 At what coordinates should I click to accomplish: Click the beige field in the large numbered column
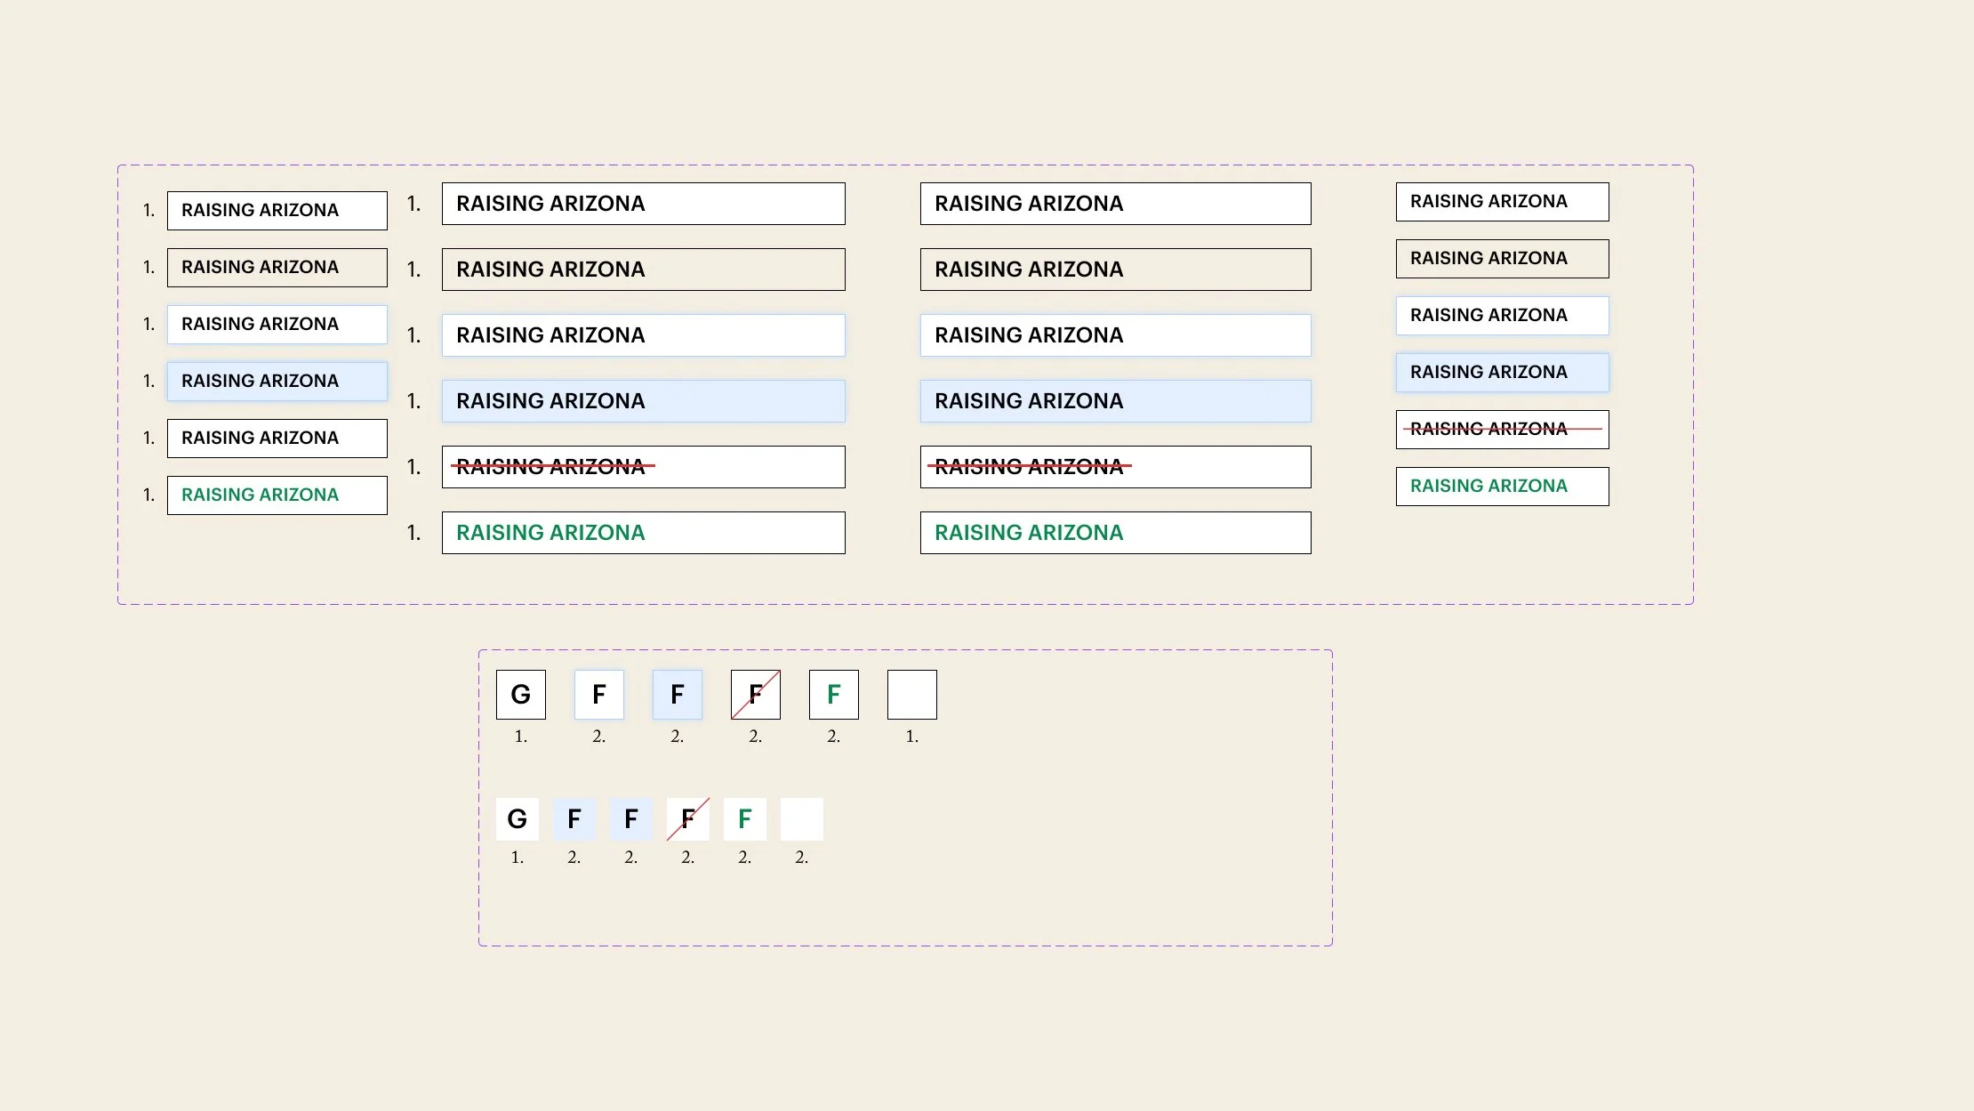[643, 270]
